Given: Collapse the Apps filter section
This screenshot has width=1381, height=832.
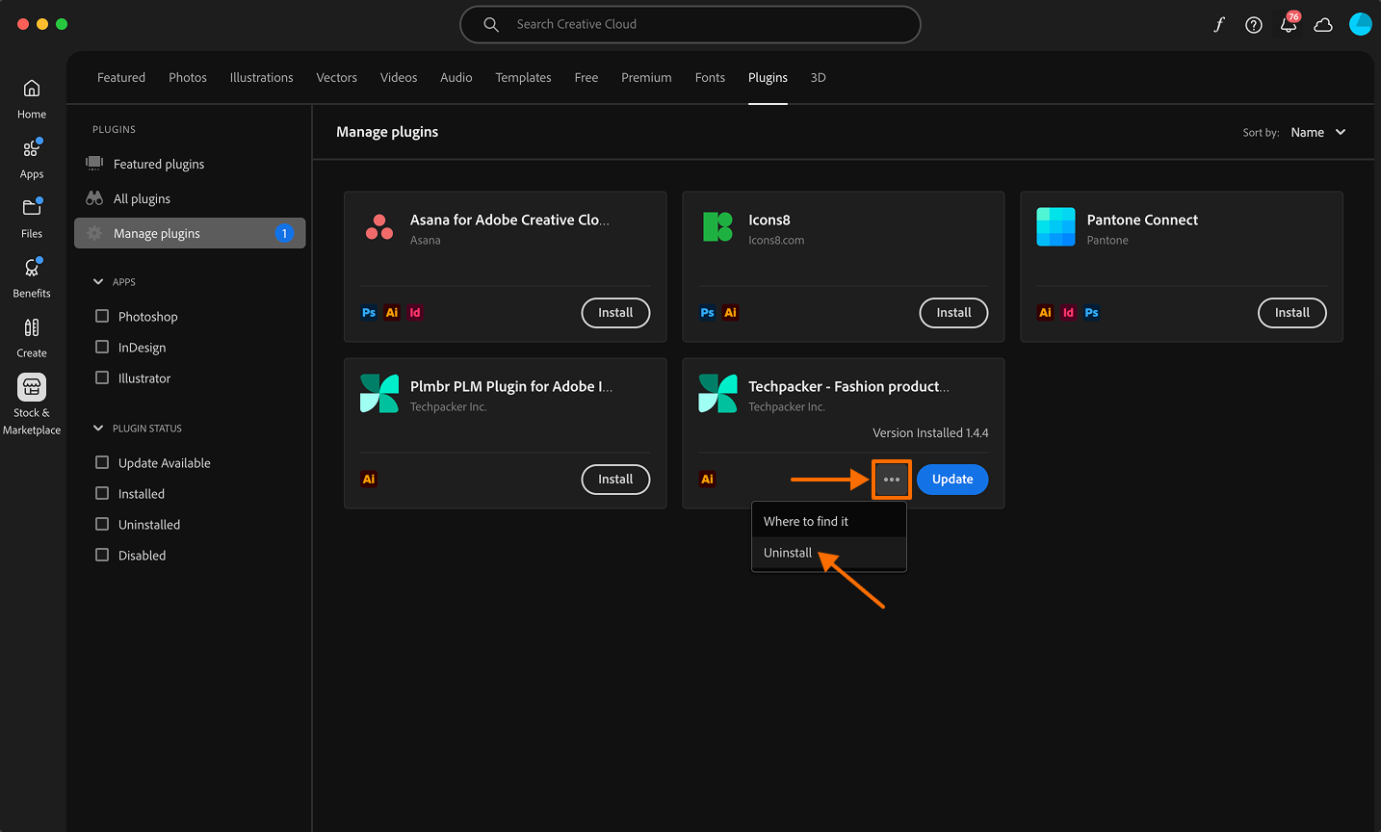Looking at the screenshot, I should [98, 282].
